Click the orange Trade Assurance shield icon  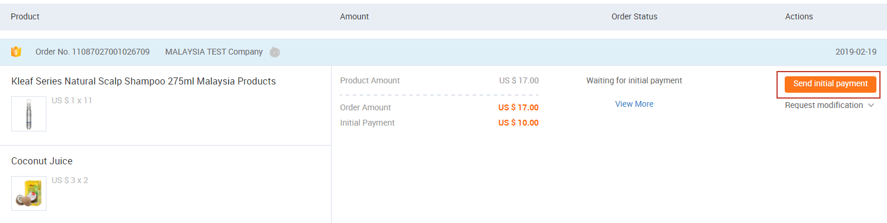point(16,52)
